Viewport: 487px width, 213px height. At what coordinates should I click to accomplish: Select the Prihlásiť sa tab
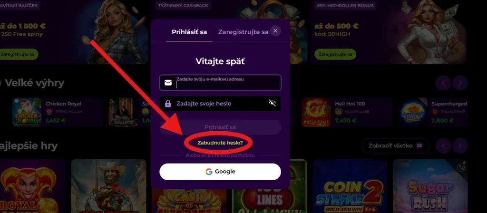[x=189, y=32]
